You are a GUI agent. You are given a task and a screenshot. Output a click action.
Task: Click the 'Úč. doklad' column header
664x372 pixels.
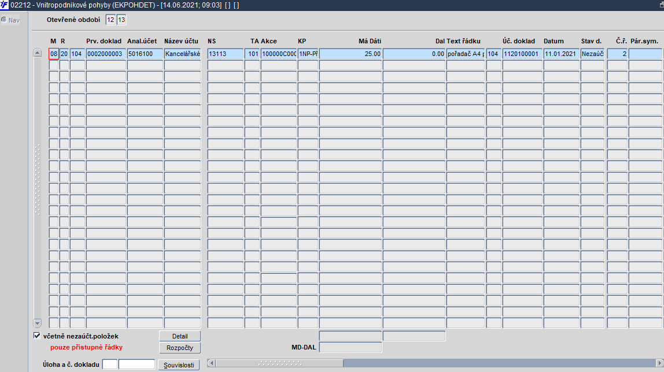click(519, 41)
